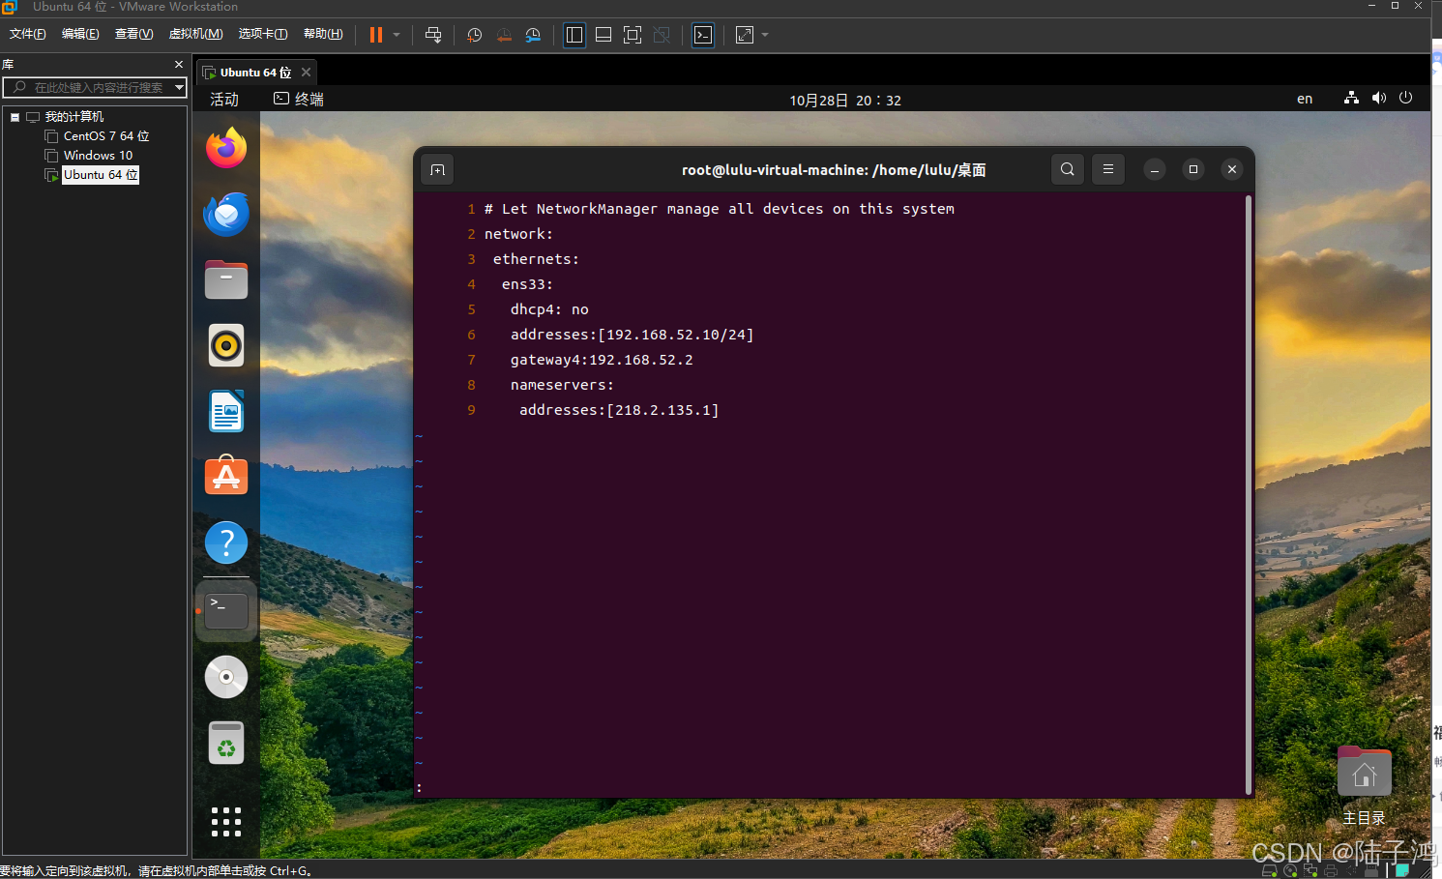Toggle the virtual machine console button

click(x=703, y=35)
